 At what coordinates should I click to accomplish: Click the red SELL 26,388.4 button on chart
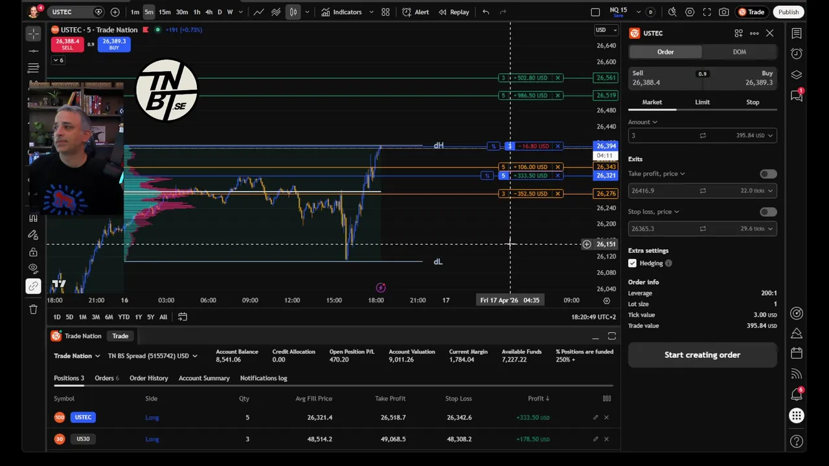[x=67, y=44]
